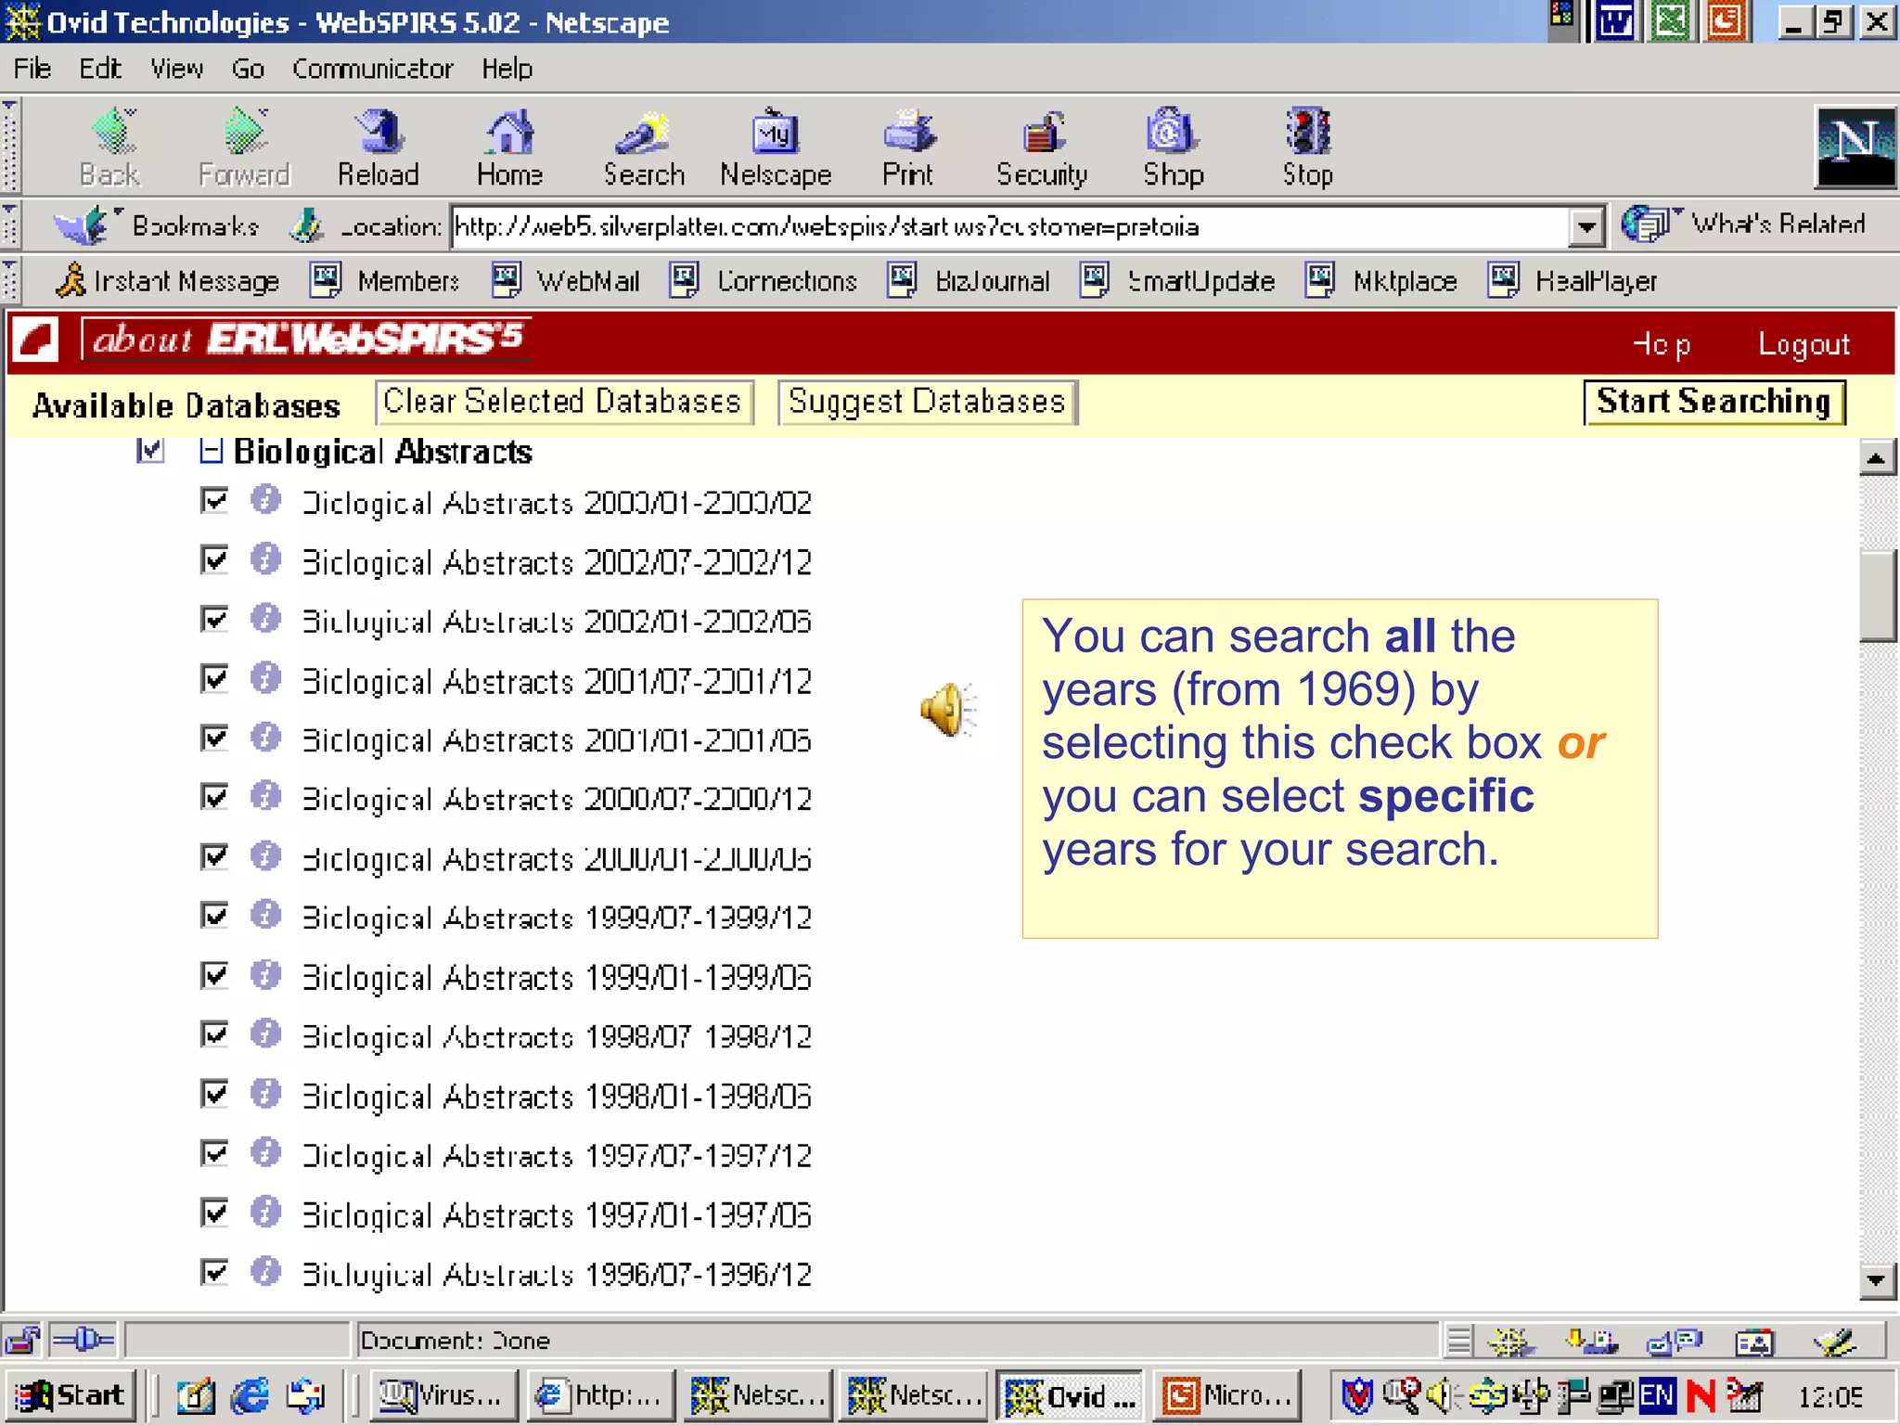The width and height of the screenshot is (1900, 1425).
Task: Open the Search toolbar icon
Action: [642, 133]
